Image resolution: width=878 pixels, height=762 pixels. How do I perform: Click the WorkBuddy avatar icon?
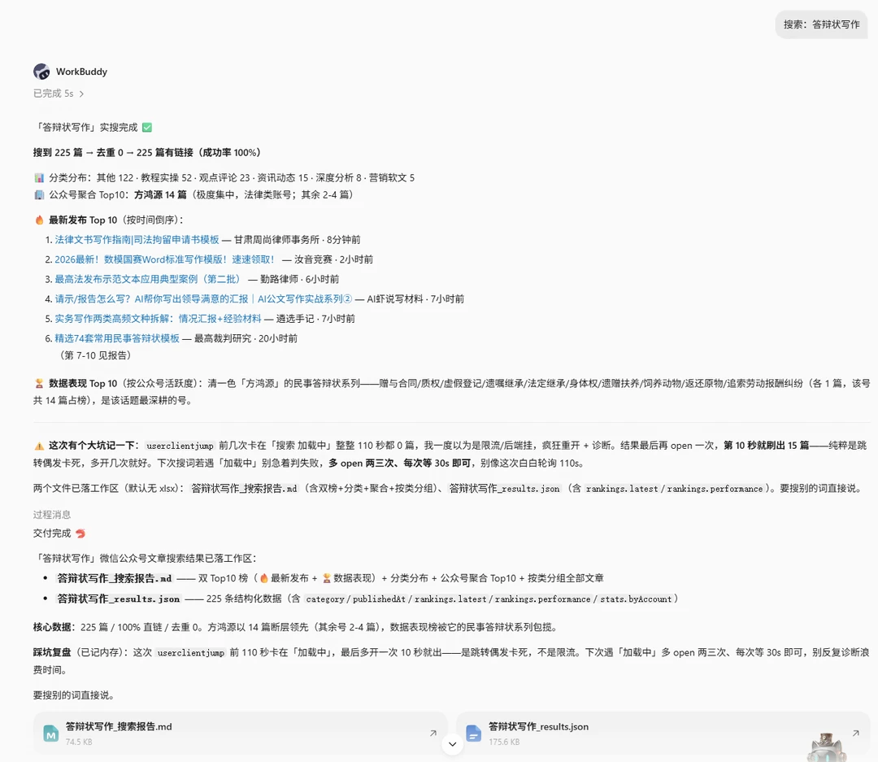[41, 72]
